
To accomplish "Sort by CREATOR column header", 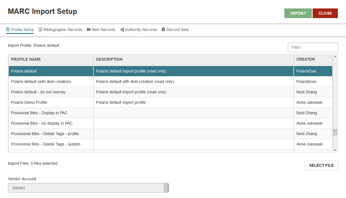I will (313, 59).
